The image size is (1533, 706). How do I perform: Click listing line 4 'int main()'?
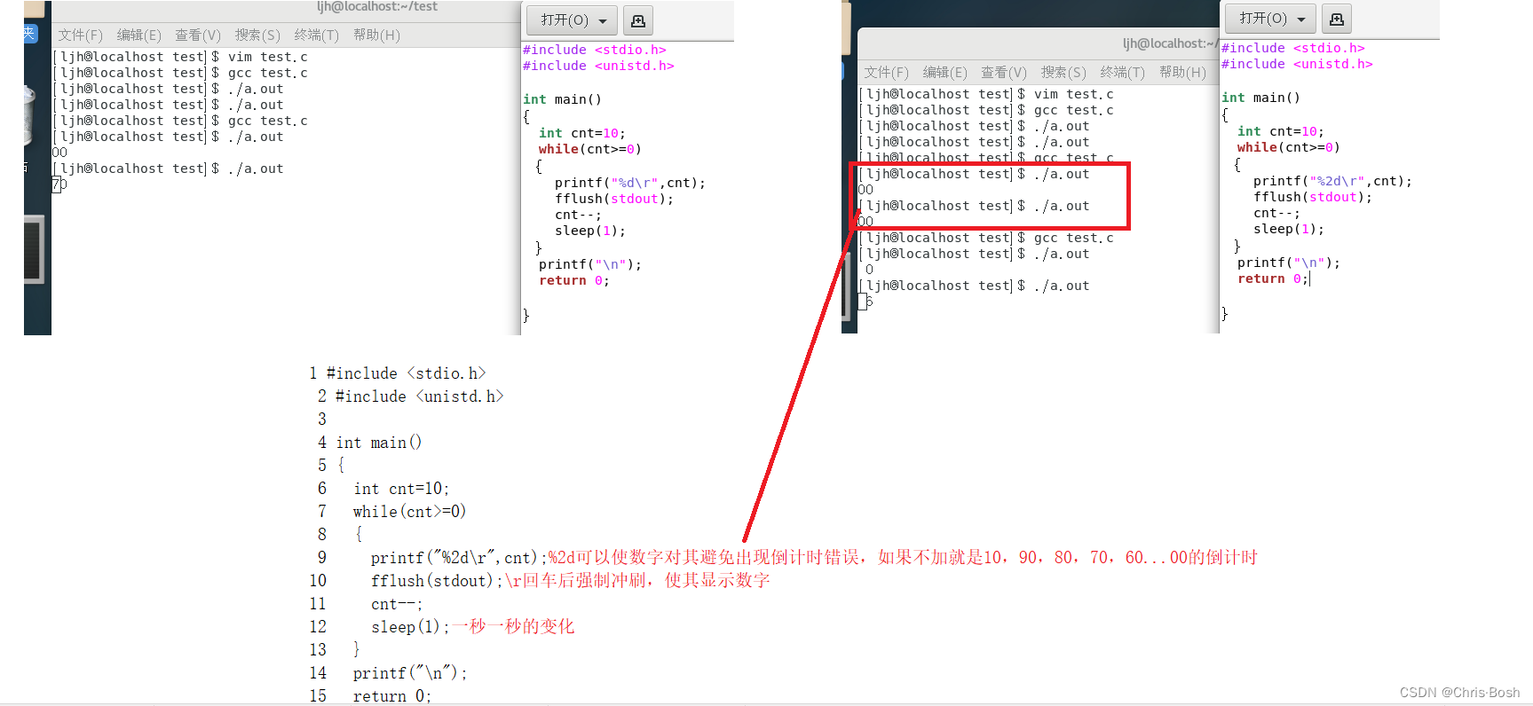click(379, 443)
